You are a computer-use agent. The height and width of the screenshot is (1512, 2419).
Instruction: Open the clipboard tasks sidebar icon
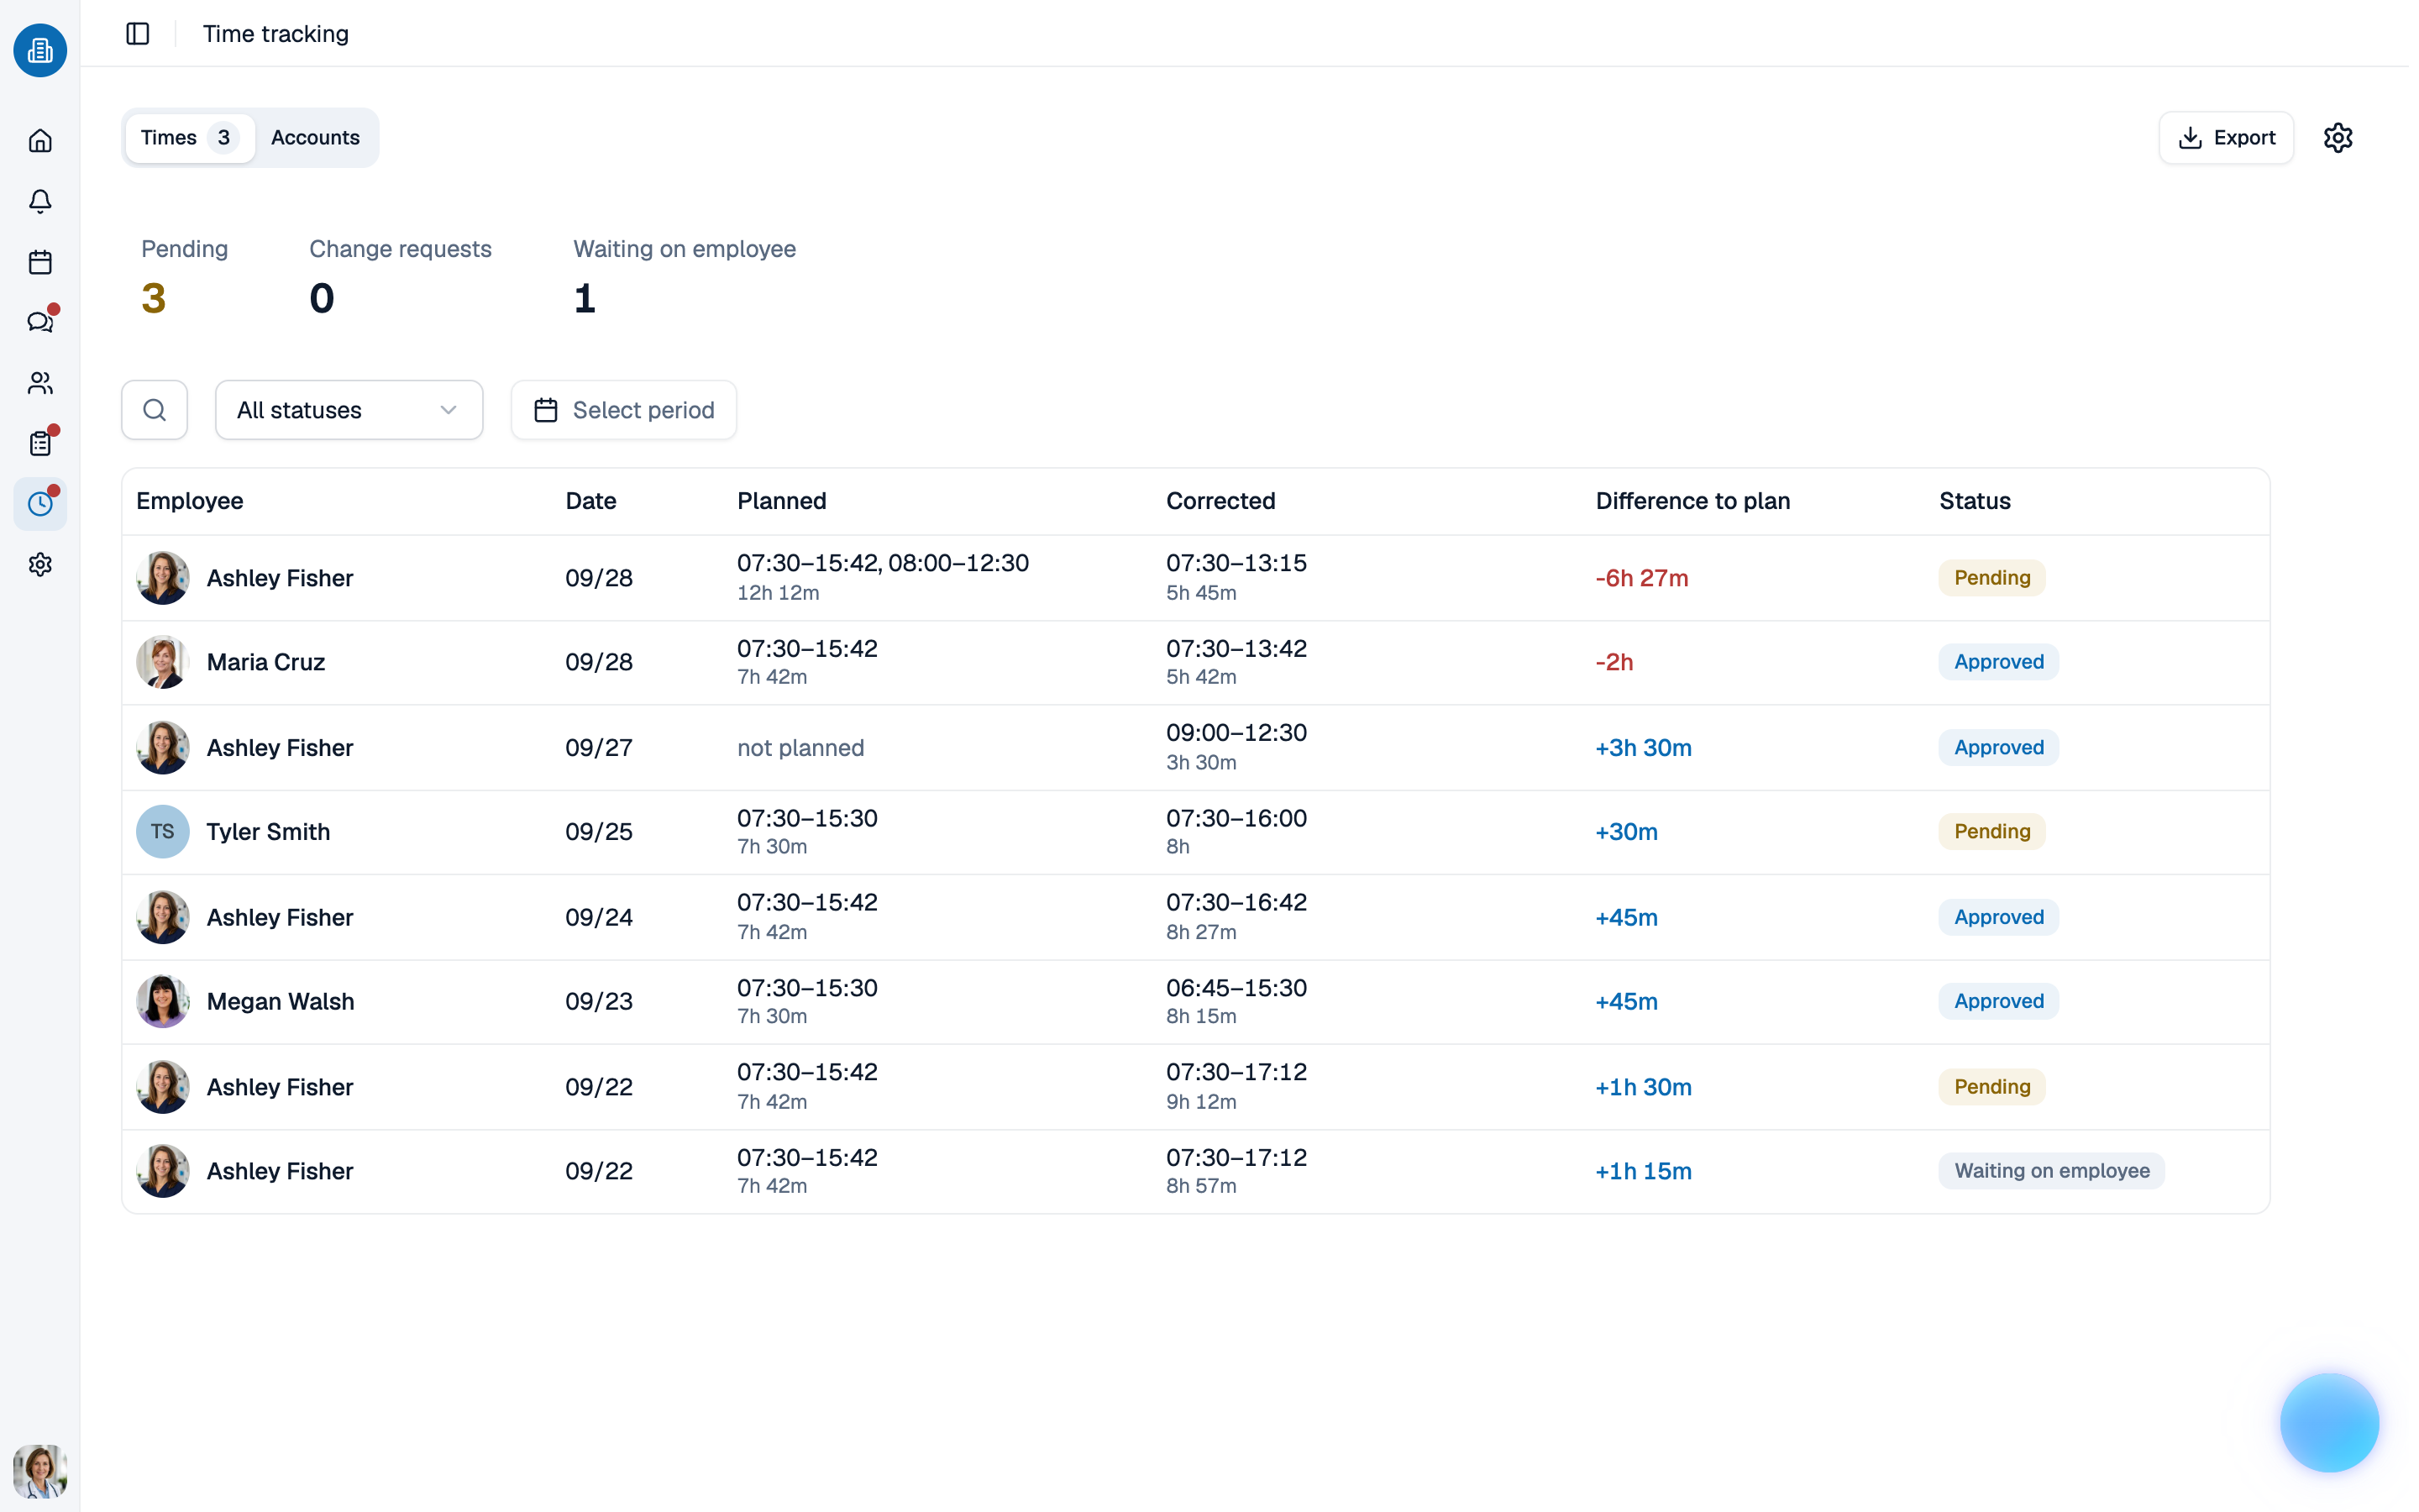(40, 443)
